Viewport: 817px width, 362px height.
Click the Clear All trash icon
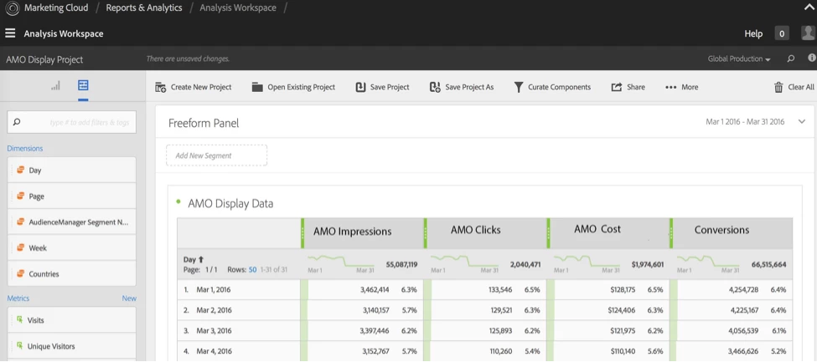(x=778, y=88)
